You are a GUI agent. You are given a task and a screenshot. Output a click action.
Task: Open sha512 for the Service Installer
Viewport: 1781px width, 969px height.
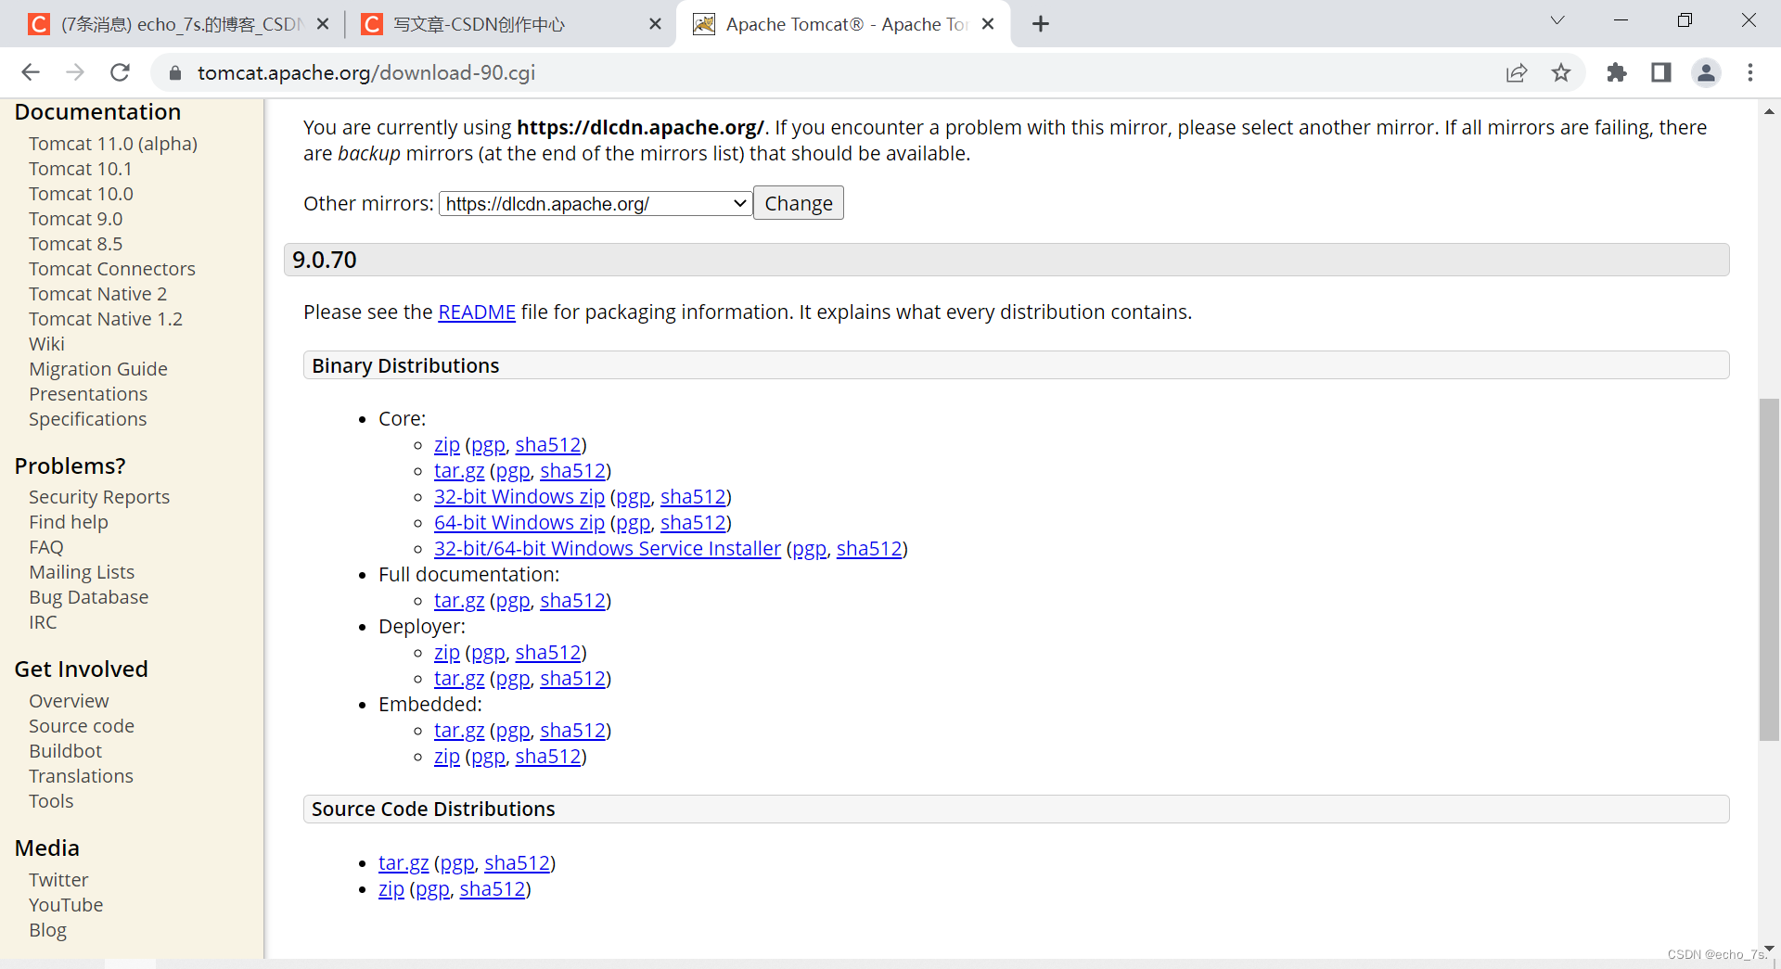click(x=869, y=549)
